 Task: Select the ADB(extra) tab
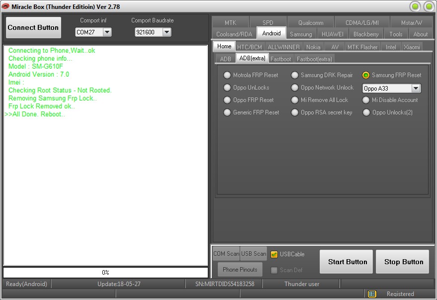point(252,58)
